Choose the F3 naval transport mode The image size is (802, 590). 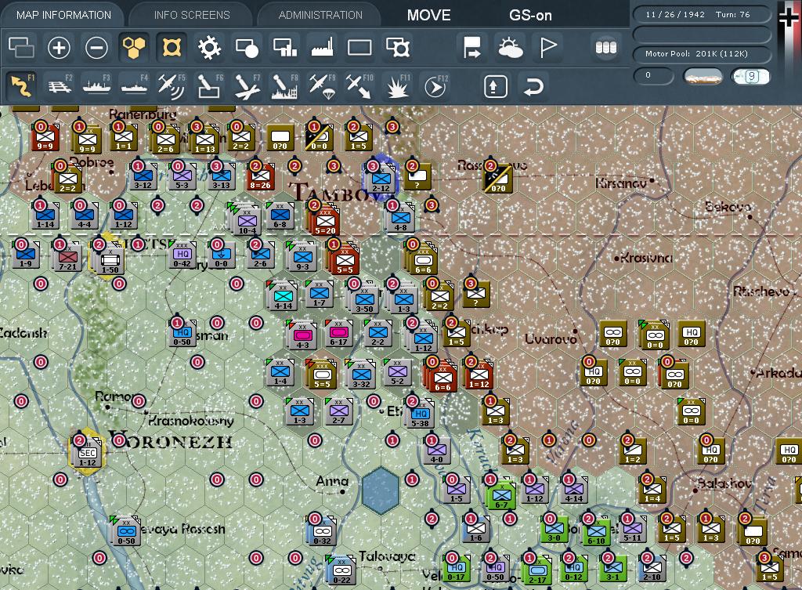[97, 85]
